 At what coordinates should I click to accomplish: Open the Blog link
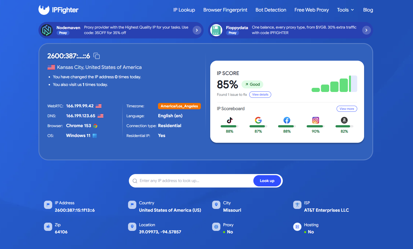click(368, 10)
